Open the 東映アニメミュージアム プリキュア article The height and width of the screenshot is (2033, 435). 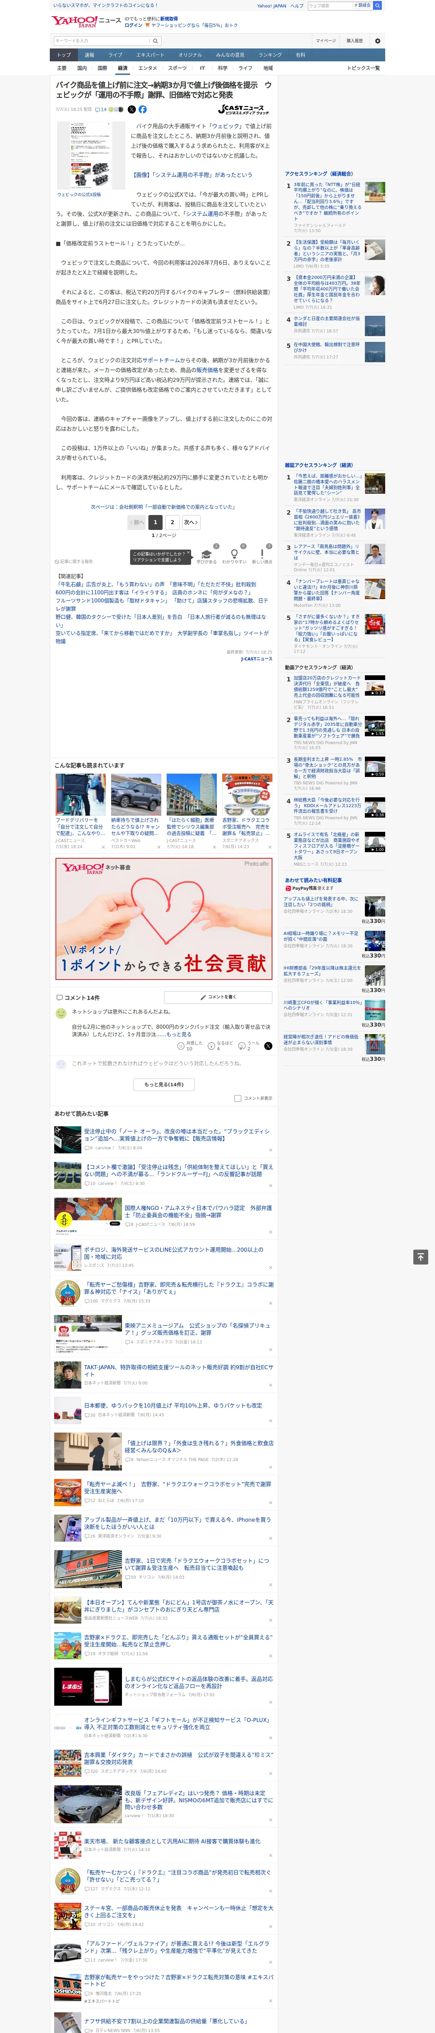[198, 1329]
